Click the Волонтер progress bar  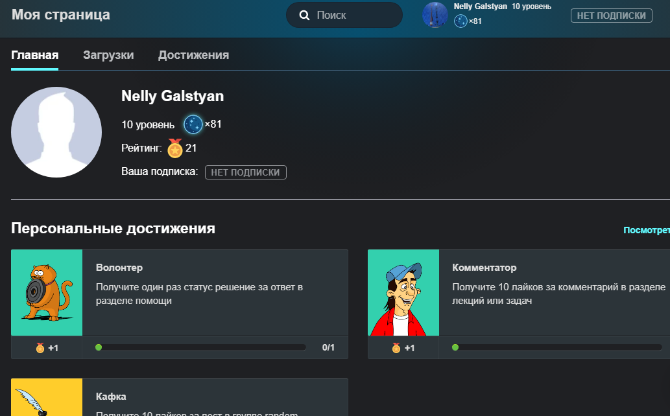click(201, 348)
